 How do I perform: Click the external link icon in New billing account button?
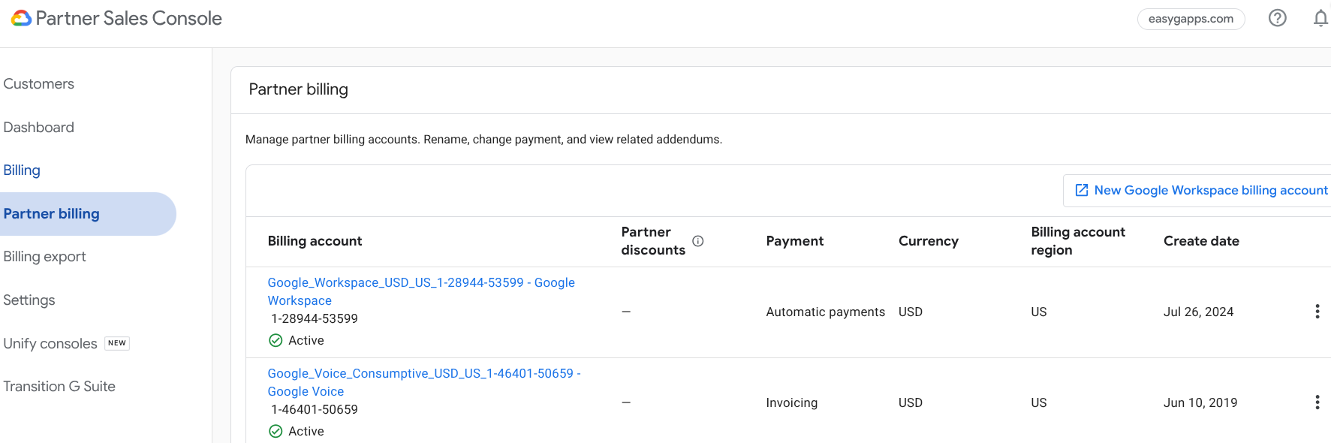[x=1082, y=190]
